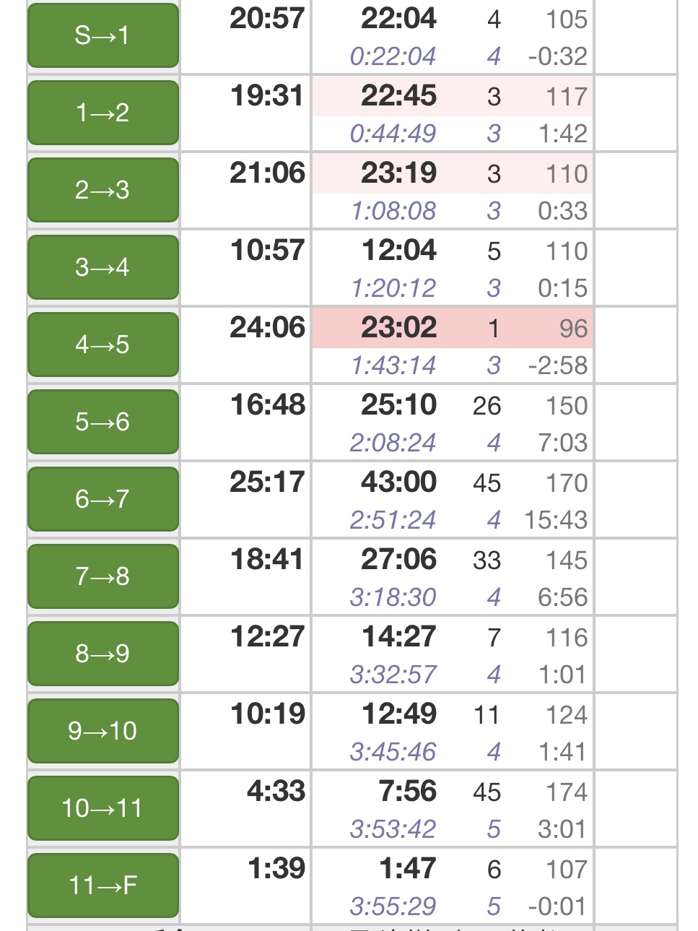This screenshot has width=698, height=931.
Task: Select cumulative time 2:08:24
Action: click(x=393, y=443)
